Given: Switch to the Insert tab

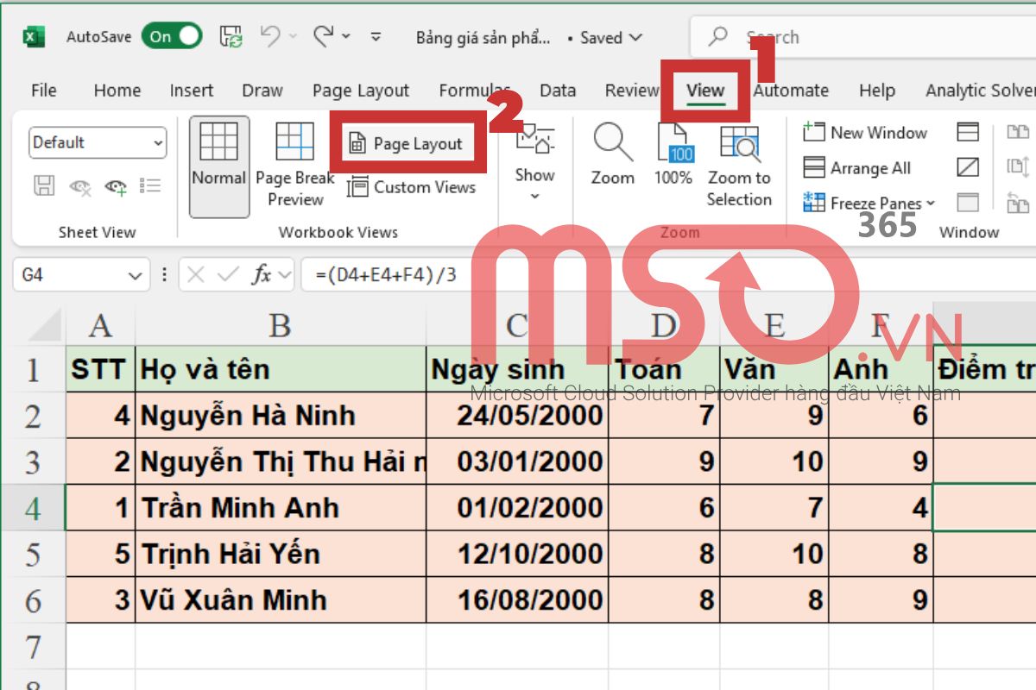Looking at the screenshot, I should click(x=191, y=91).
